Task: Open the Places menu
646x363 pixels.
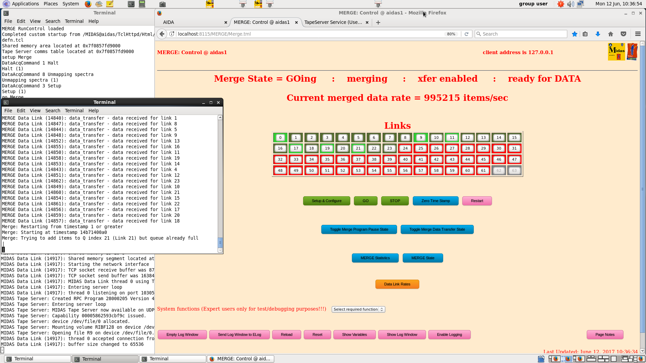Action: tap(51, 4)
